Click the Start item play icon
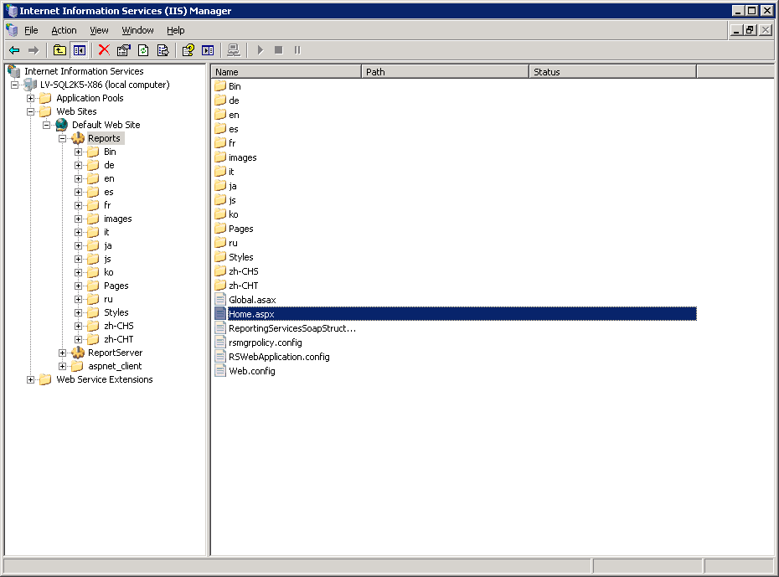The width and height of the screenshot is (779, 577). click(260, 50)
